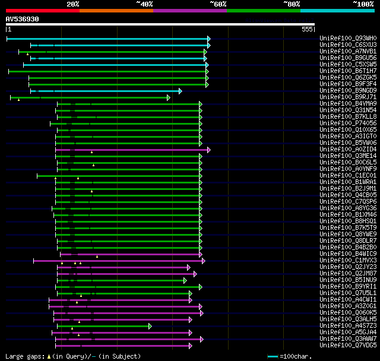The height and width of the screenshot is (361, 380).
Task: Click the cyan arrowhead of UniRef100_B9NGD9 alignment
Action: click(x=180, y=91)
